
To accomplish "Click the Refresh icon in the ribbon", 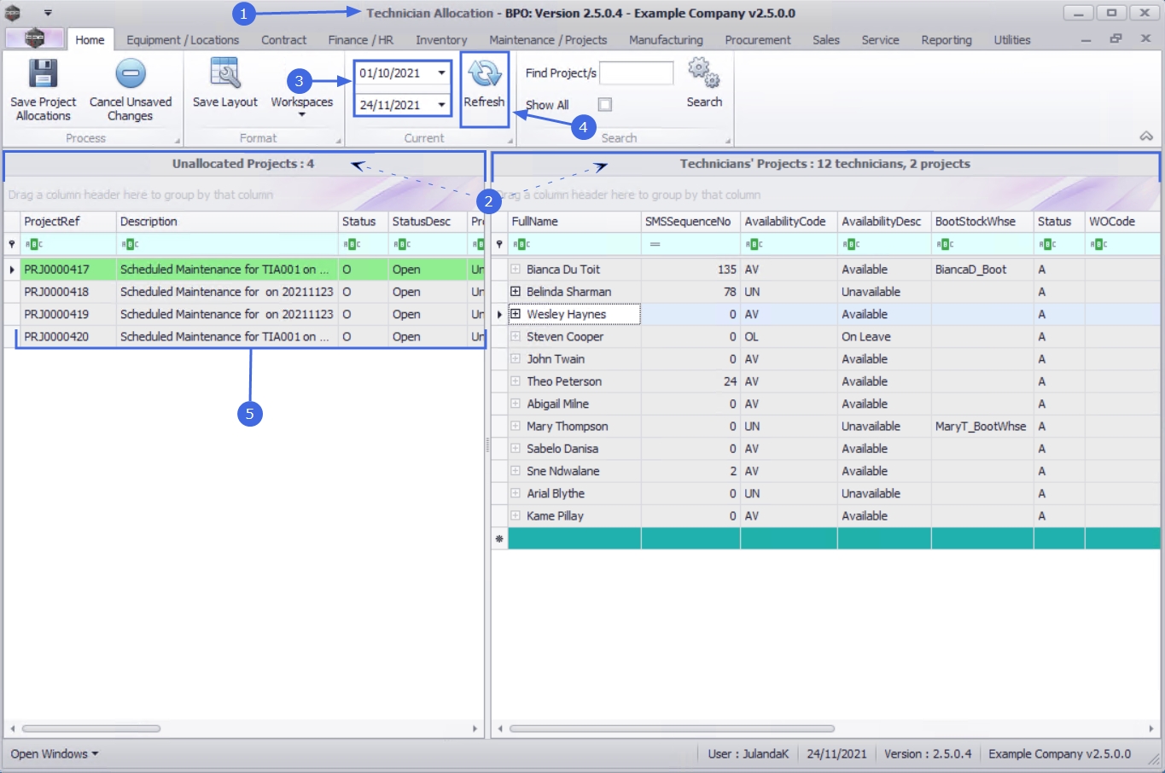I will click(484, 74).
